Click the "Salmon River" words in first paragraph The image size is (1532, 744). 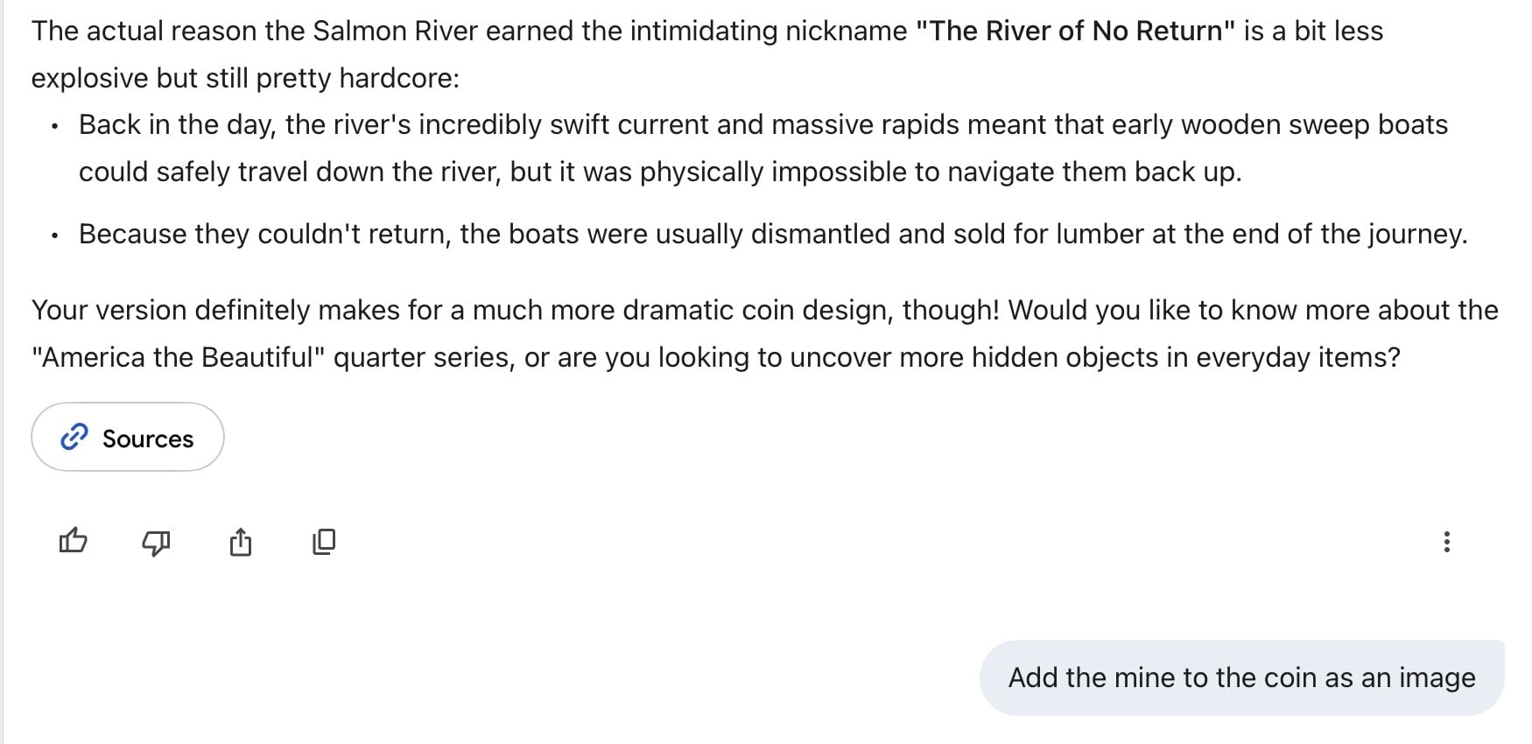click(395, 32)
